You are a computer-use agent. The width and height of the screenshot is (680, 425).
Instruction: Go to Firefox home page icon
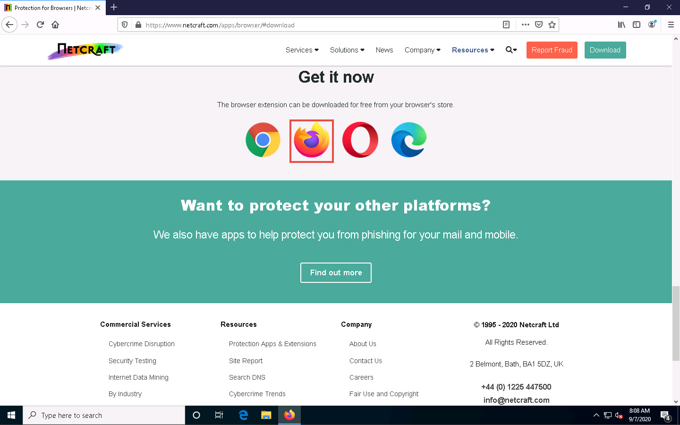55,25
